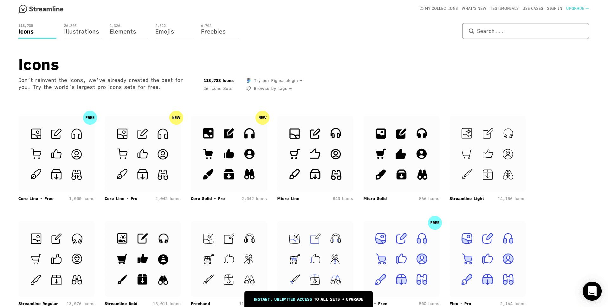Click the FREE badge on Core Line - Free
Viewport: 608px width, 307px height.
coord(90,118)
